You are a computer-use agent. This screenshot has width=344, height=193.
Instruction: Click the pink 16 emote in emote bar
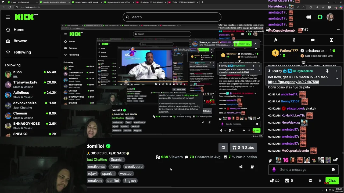point(285,160)
